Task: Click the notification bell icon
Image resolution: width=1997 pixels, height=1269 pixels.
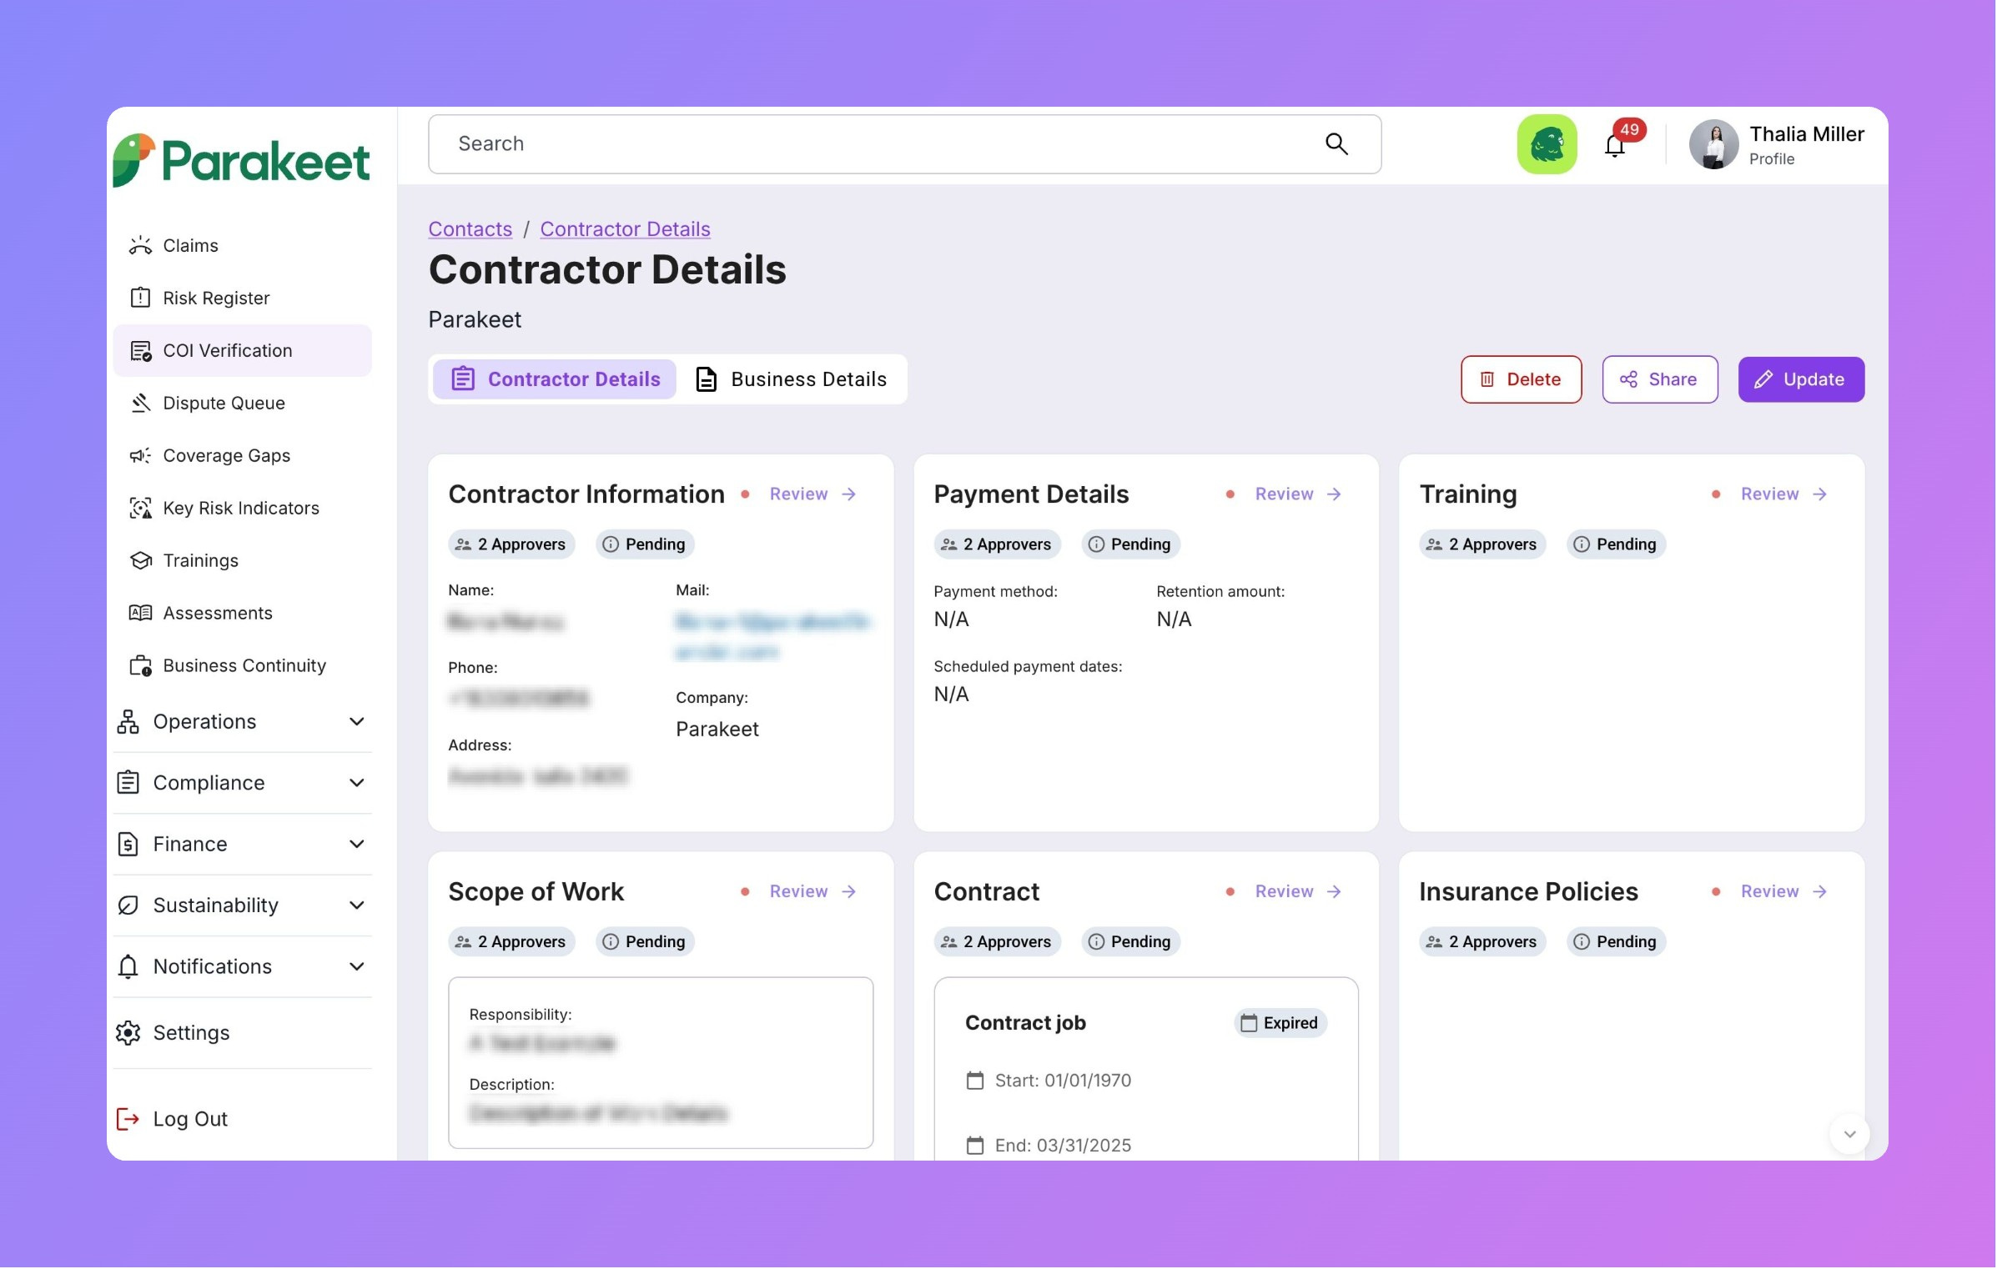Action: [1615, 147]
